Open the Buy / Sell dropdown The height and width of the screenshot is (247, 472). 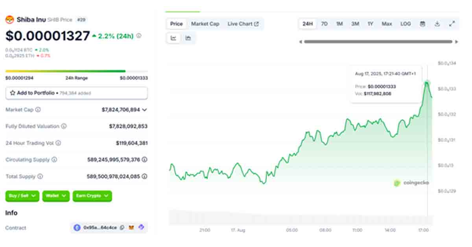pyautogui.click(x=22, y=196)
